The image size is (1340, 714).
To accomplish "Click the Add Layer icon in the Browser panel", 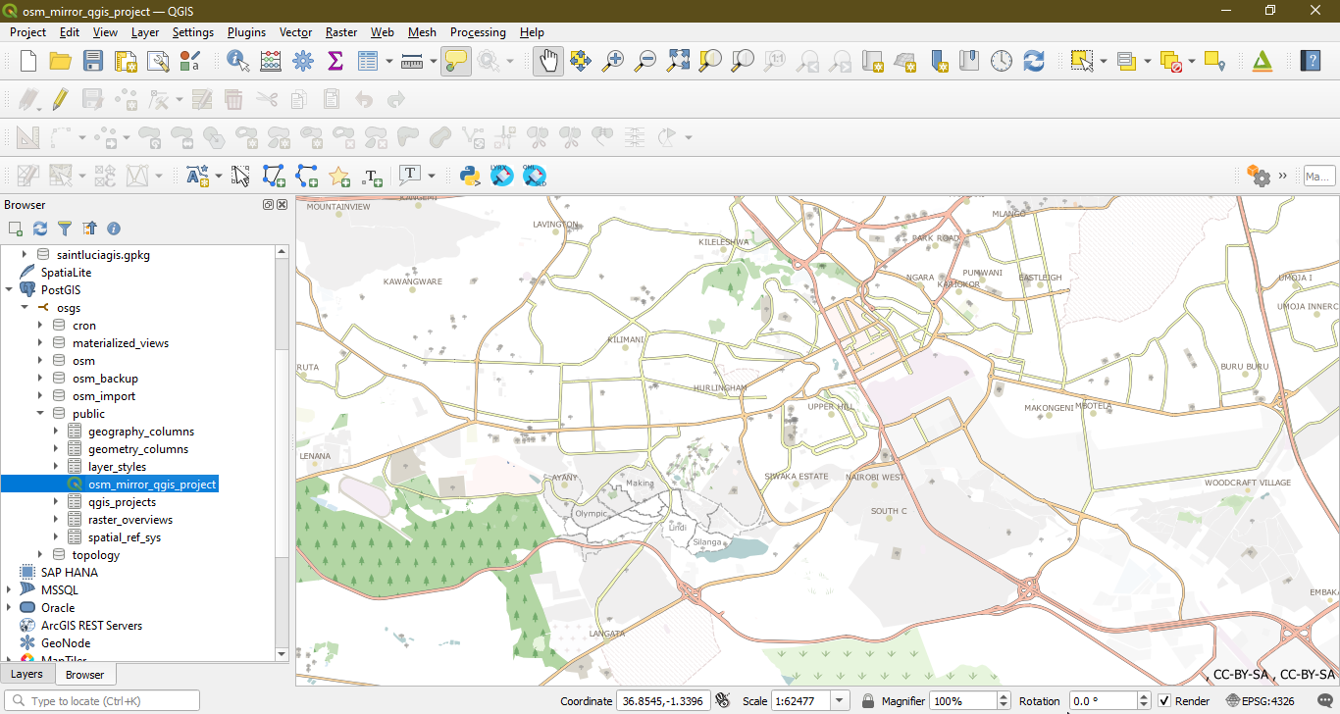I will [16, 229].
